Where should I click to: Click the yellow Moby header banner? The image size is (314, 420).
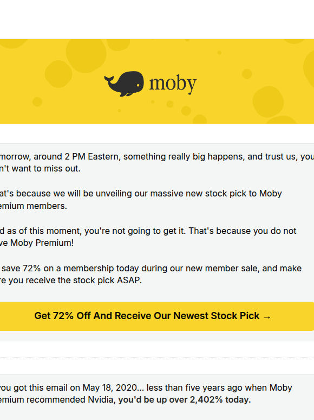point(157,81)
